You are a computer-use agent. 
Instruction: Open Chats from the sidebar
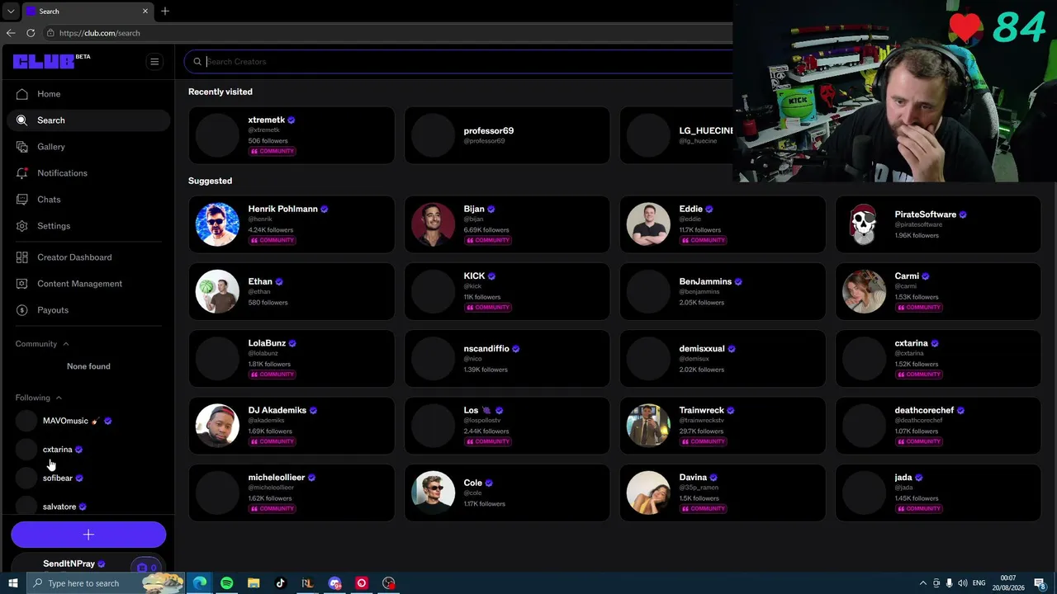(88, 200)
